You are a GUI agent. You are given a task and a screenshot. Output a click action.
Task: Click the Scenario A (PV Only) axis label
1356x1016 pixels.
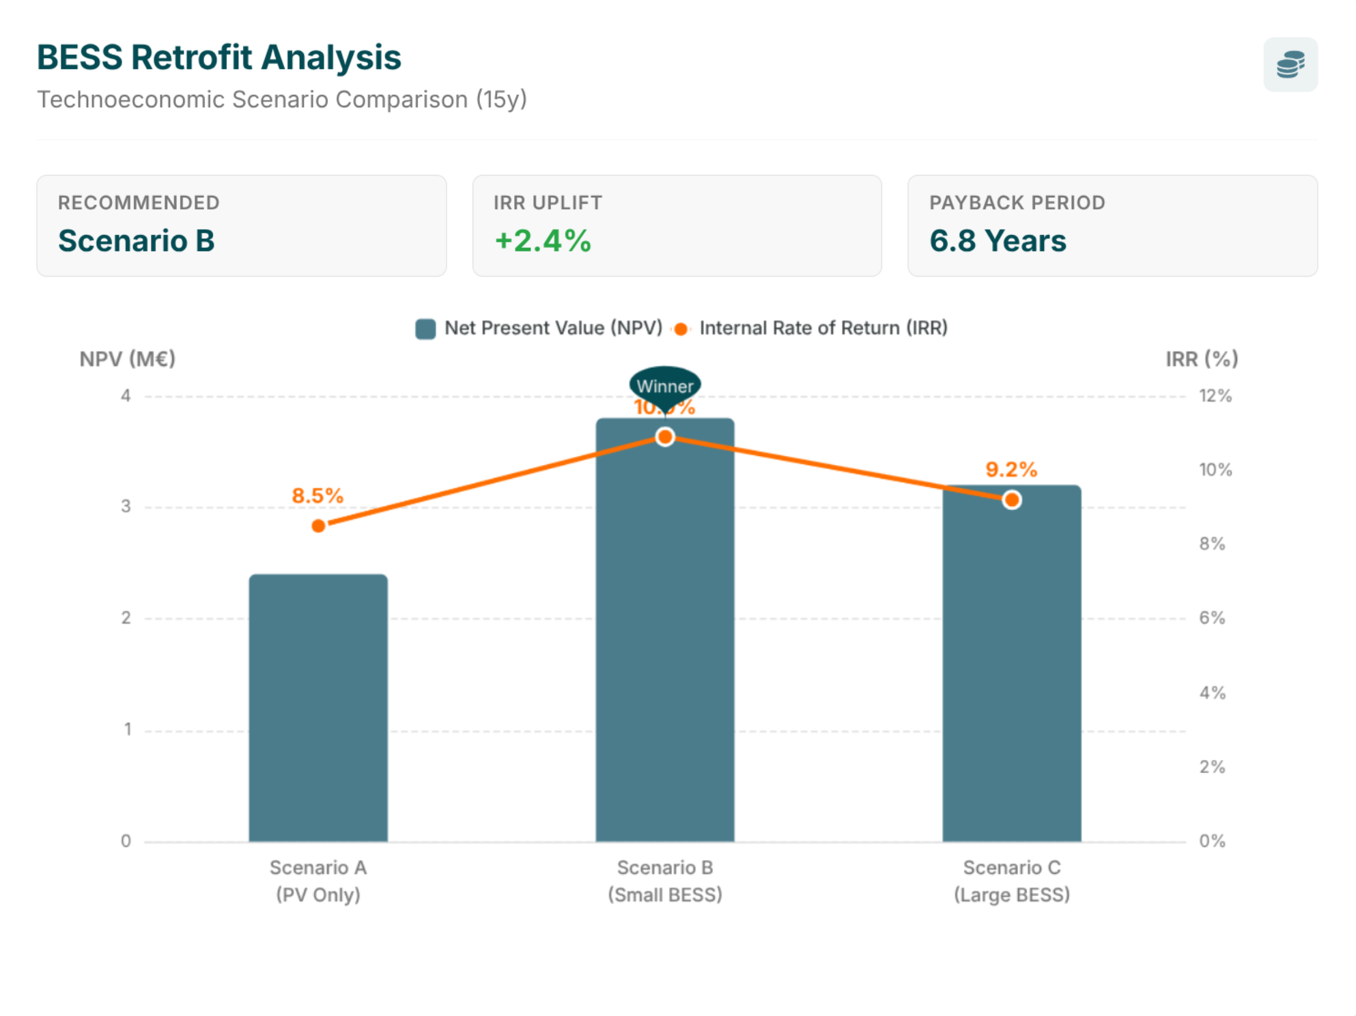pyautogui.click(x=318, y=881)
